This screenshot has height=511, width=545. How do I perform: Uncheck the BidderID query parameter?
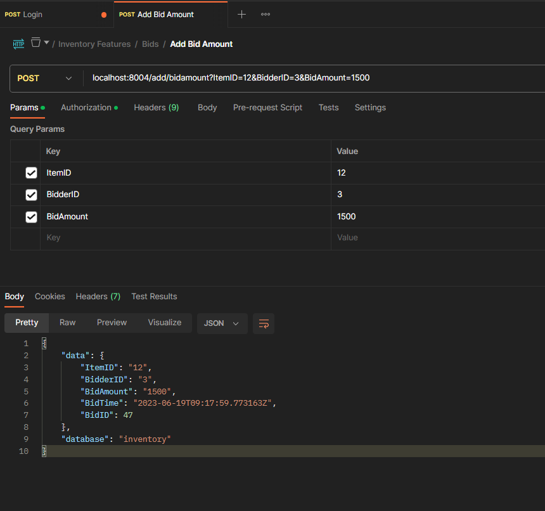(31, 195)
